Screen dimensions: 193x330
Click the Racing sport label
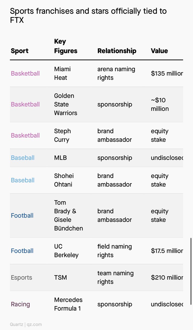click(x=20, y=304)
